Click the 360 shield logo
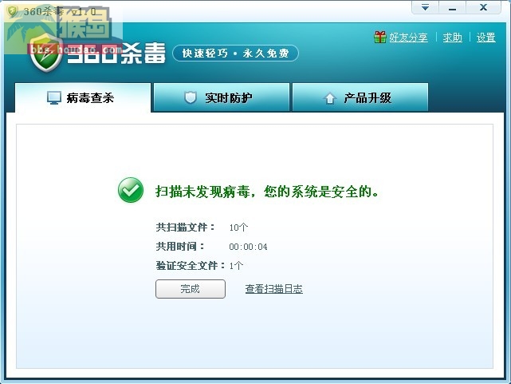This screenshot has width=511, height=384. click(46, 53)
